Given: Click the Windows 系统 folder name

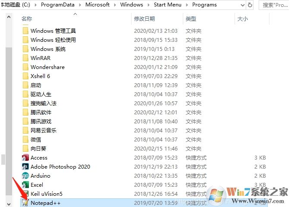Looking at the screenshot, I should [48, 49].
